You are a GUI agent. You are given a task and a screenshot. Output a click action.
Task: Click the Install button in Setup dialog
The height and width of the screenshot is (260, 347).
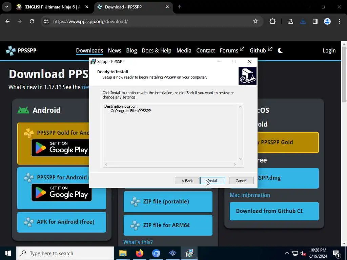click(x=212, y=181)
